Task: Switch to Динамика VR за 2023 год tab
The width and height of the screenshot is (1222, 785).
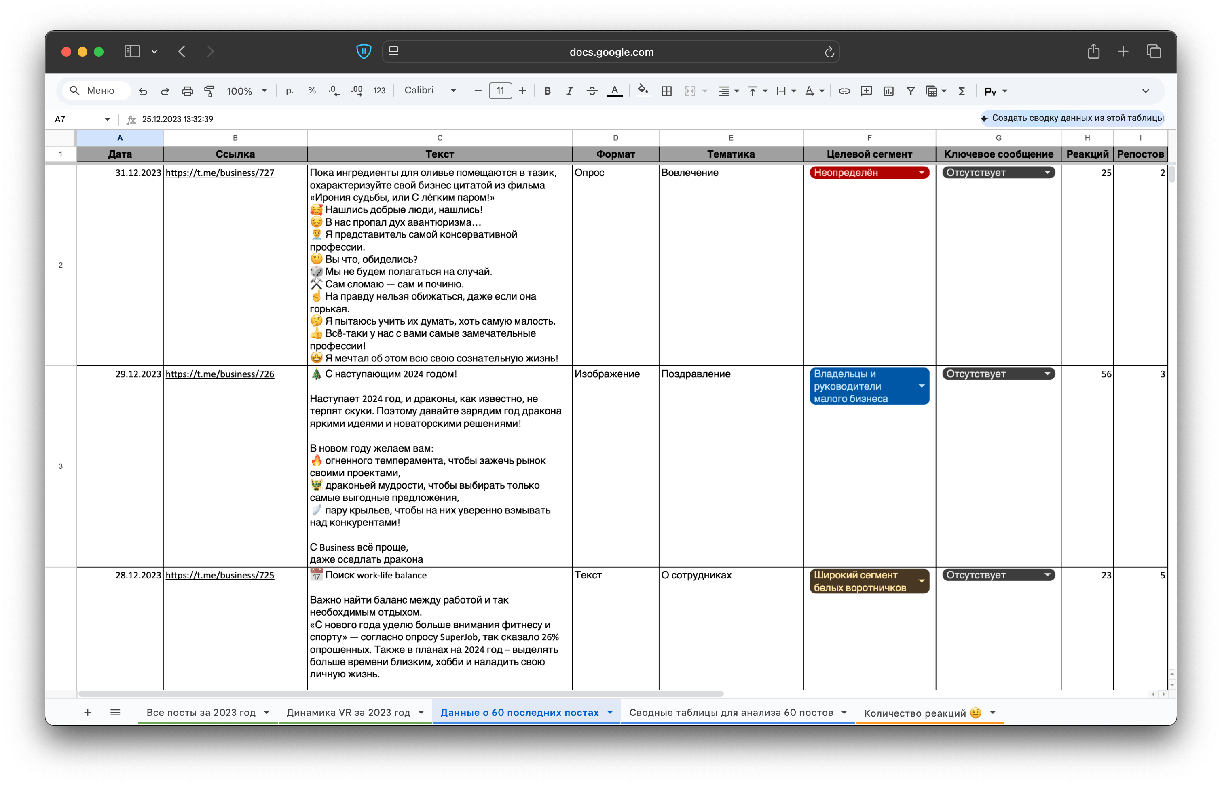Action: pos(348,713)
